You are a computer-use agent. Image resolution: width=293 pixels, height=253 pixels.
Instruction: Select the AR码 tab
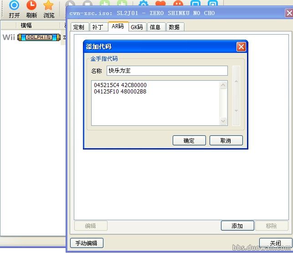[118, 26]
